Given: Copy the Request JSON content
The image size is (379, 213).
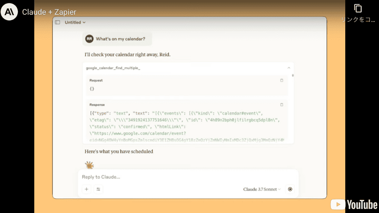Looking at the screenshot, I should pos(282,80).
